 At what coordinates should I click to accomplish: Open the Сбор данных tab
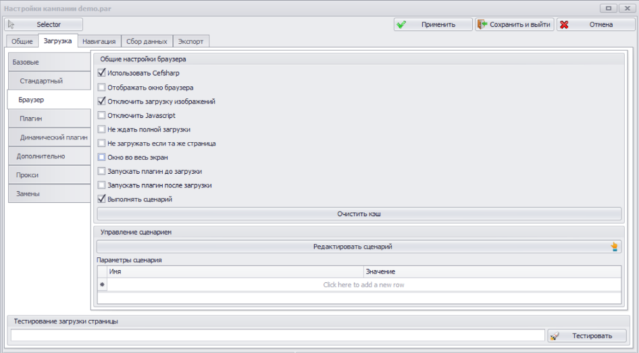[x=147, y=42]
